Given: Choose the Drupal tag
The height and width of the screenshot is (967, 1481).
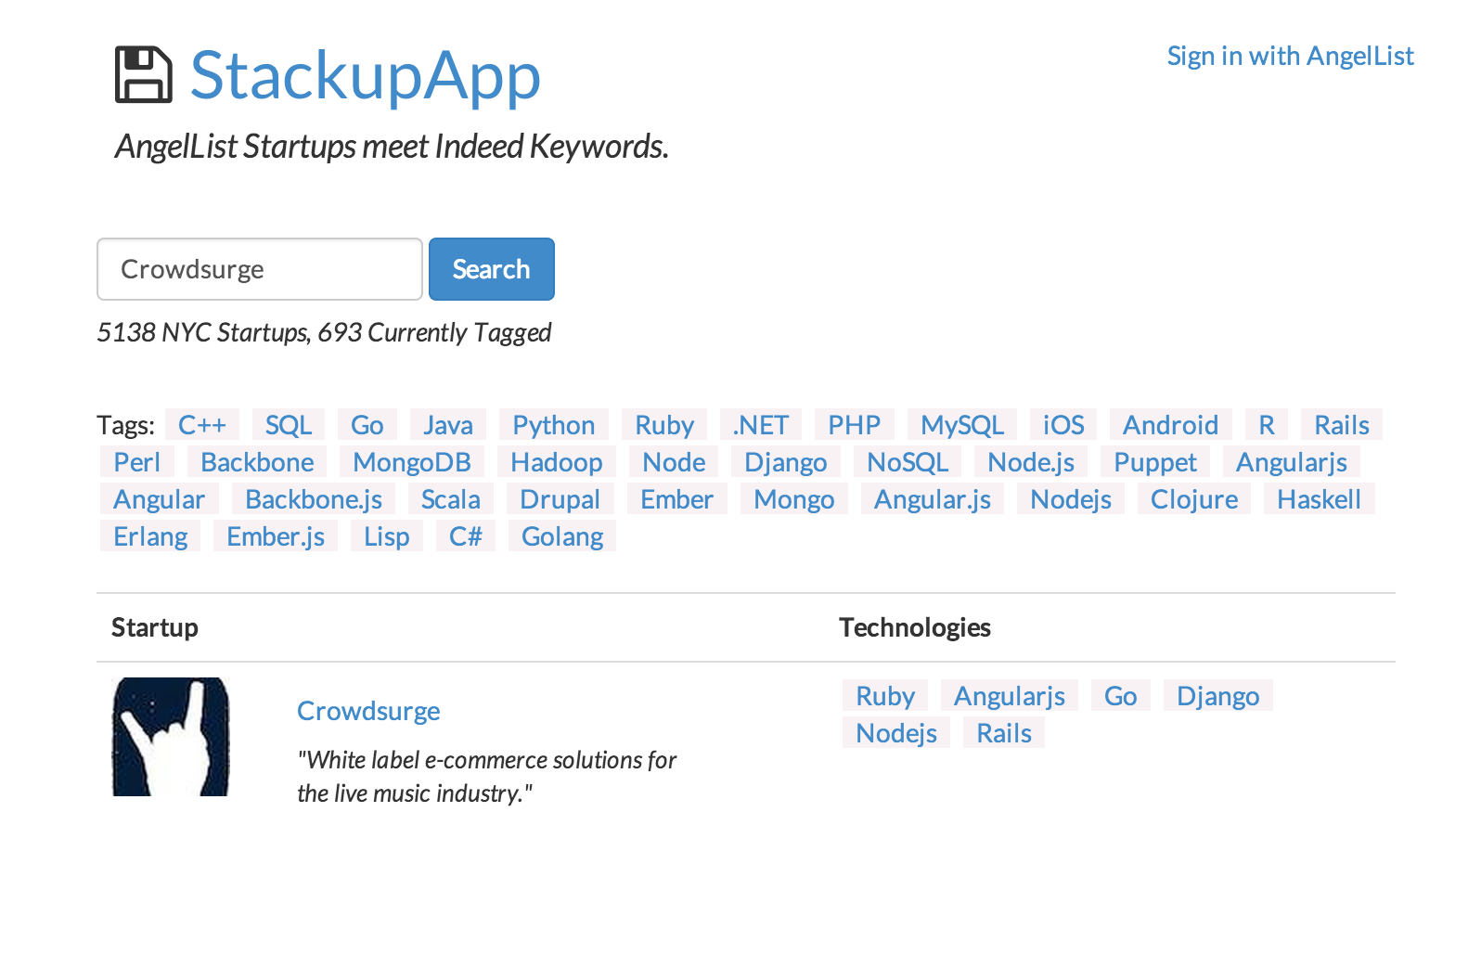Looking at the screenshot, I should 560,499.
